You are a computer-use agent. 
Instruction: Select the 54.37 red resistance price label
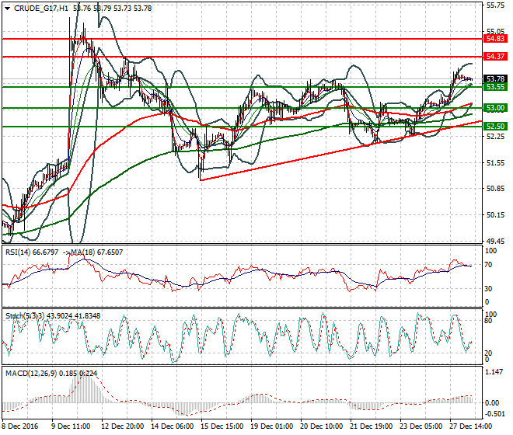click(495, 56)
